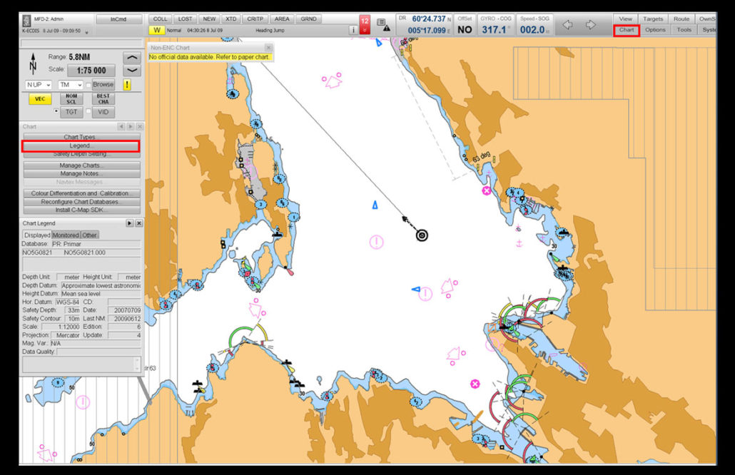735x475 pixels.
Task: Open the alarm information "i" icon
Action: [353, 29]
